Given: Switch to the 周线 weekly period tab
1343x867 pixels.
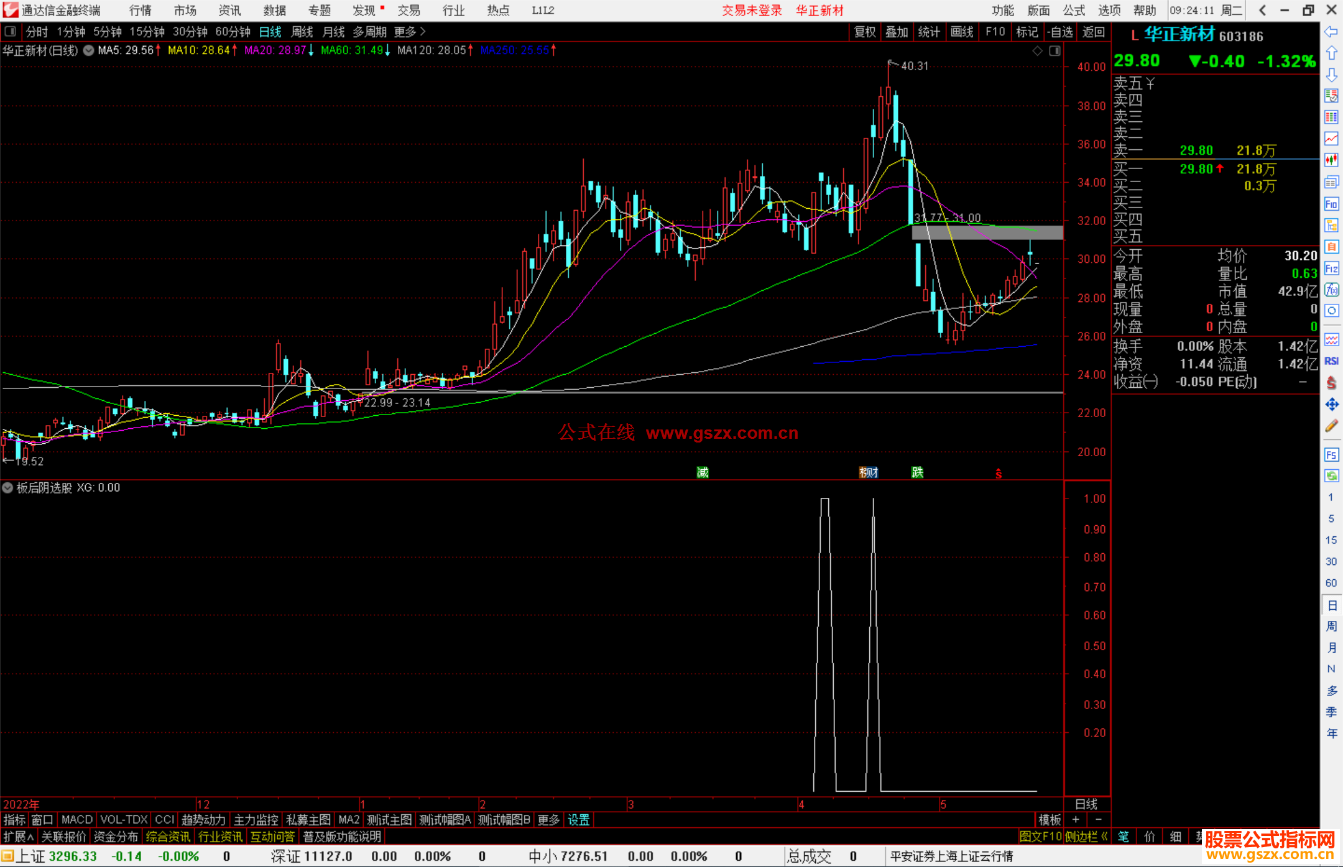Looking at the screenshot, I should (x=302, y=32).
